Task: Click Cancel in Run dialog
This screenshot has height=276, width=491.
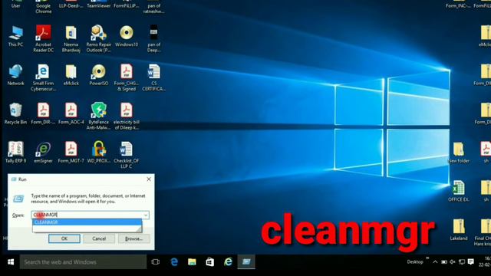Action: point(99,238)
